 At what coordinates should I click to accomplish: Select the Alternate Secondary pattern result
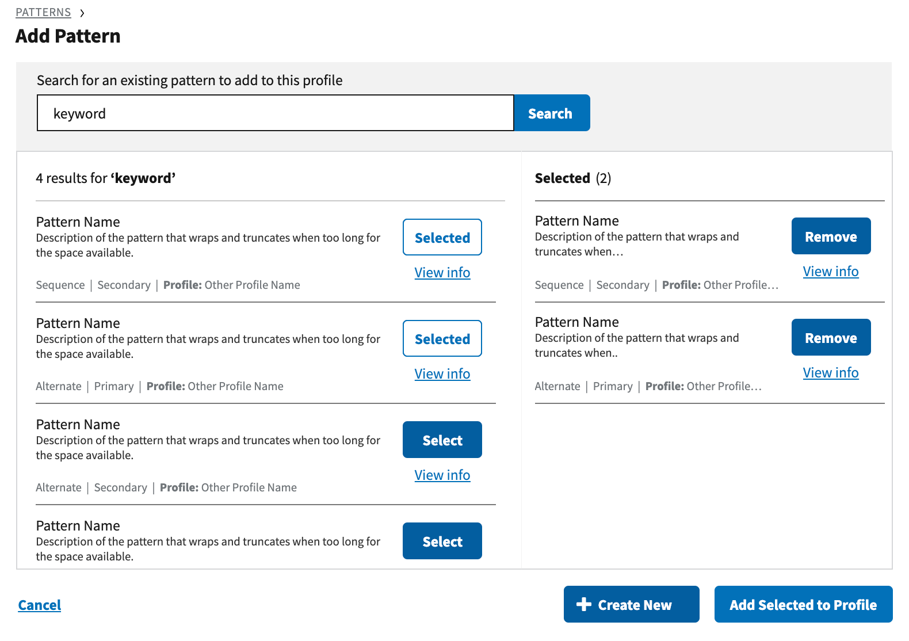(442, 440)
